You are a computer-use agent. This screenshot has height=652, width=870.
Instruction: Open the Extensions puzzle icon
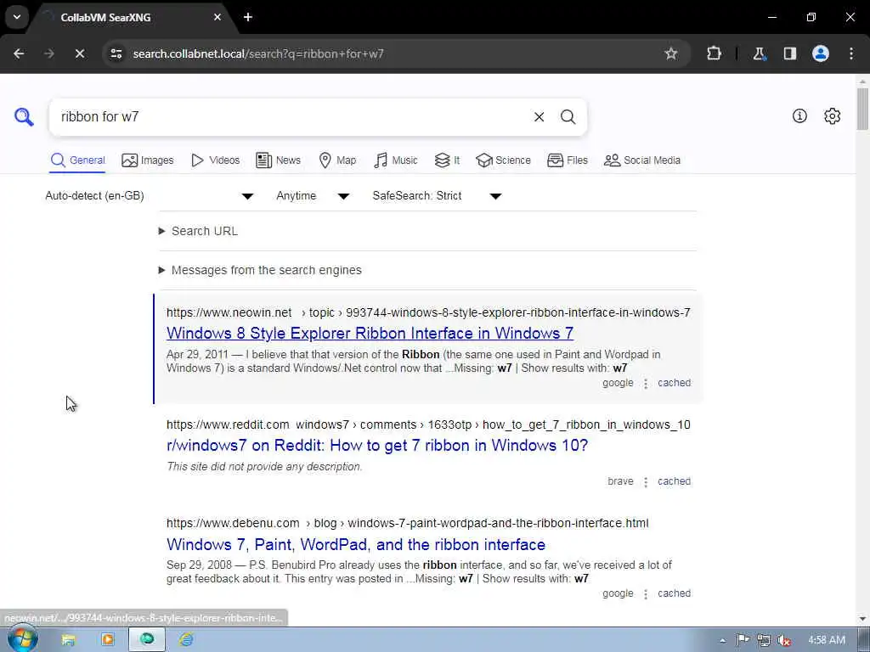click(714, 53)
